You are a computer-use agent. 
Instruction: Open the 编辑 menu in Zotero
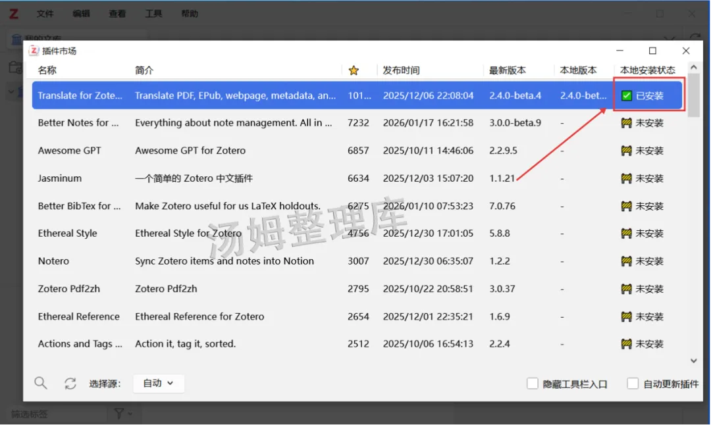coord(81,14)
